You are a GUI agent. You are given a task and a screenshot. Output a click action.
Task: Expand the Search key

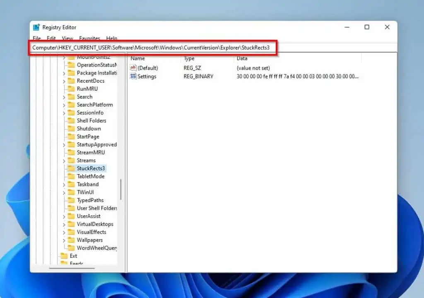64,97
